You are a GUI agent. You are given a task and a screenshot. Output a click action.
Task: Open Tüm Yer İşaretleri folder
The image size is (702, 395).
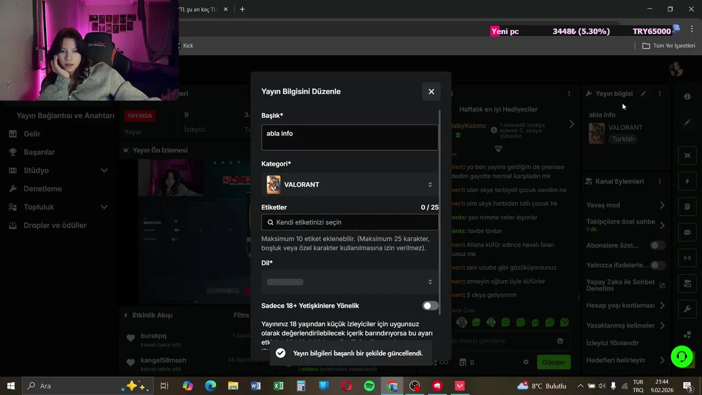click(x=669, y=46)
